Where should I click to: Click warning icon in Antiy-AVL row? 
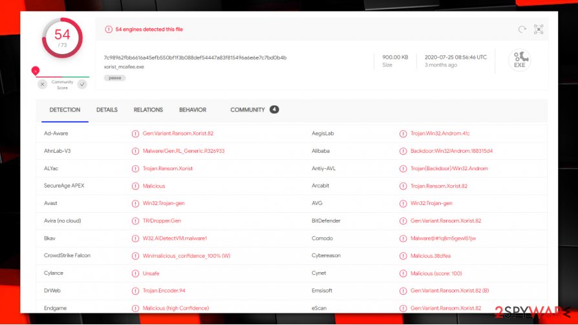tap(403, 169)
